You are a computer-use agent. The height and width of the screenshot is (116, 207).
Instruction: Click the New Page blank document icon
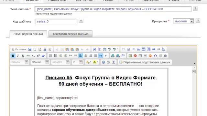(35, 49)
